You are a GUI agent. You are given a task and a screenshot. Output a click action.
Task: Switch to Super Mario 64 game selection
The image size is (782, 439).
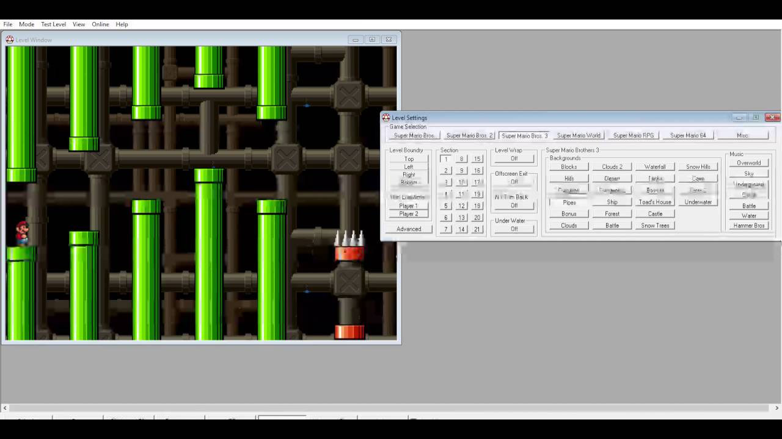(688, 135)
